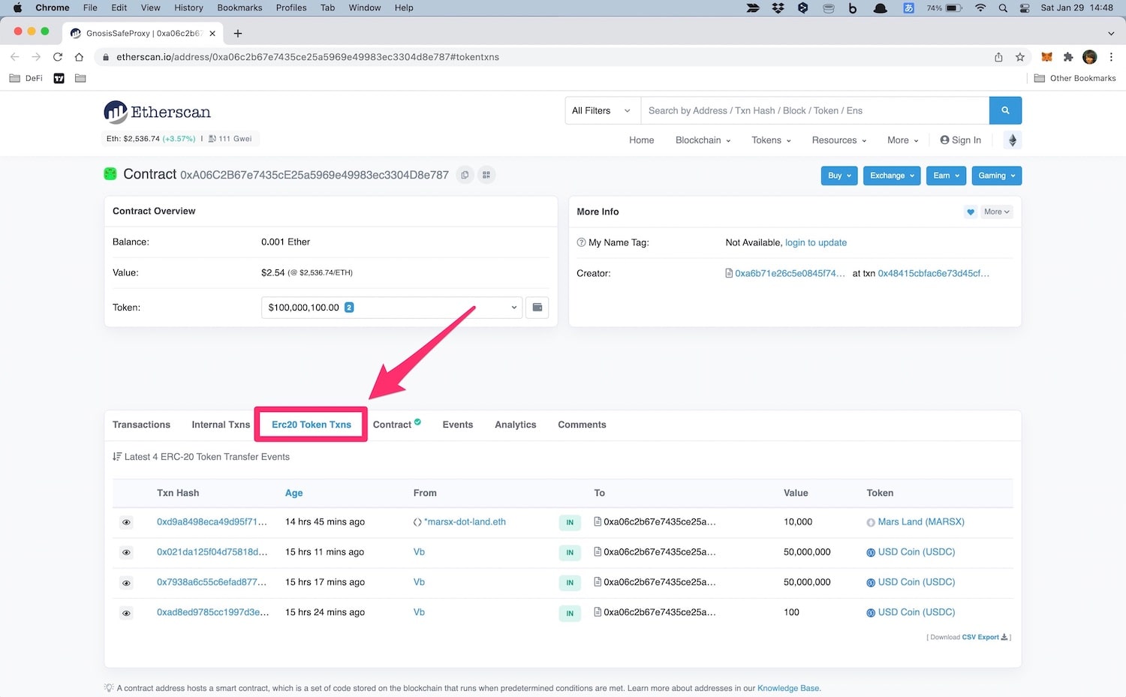This screenshot has width=1126, height=697.
Task: View details eye icon for 0x7938a6c55c6efad877 row
Action: (126, 583)
